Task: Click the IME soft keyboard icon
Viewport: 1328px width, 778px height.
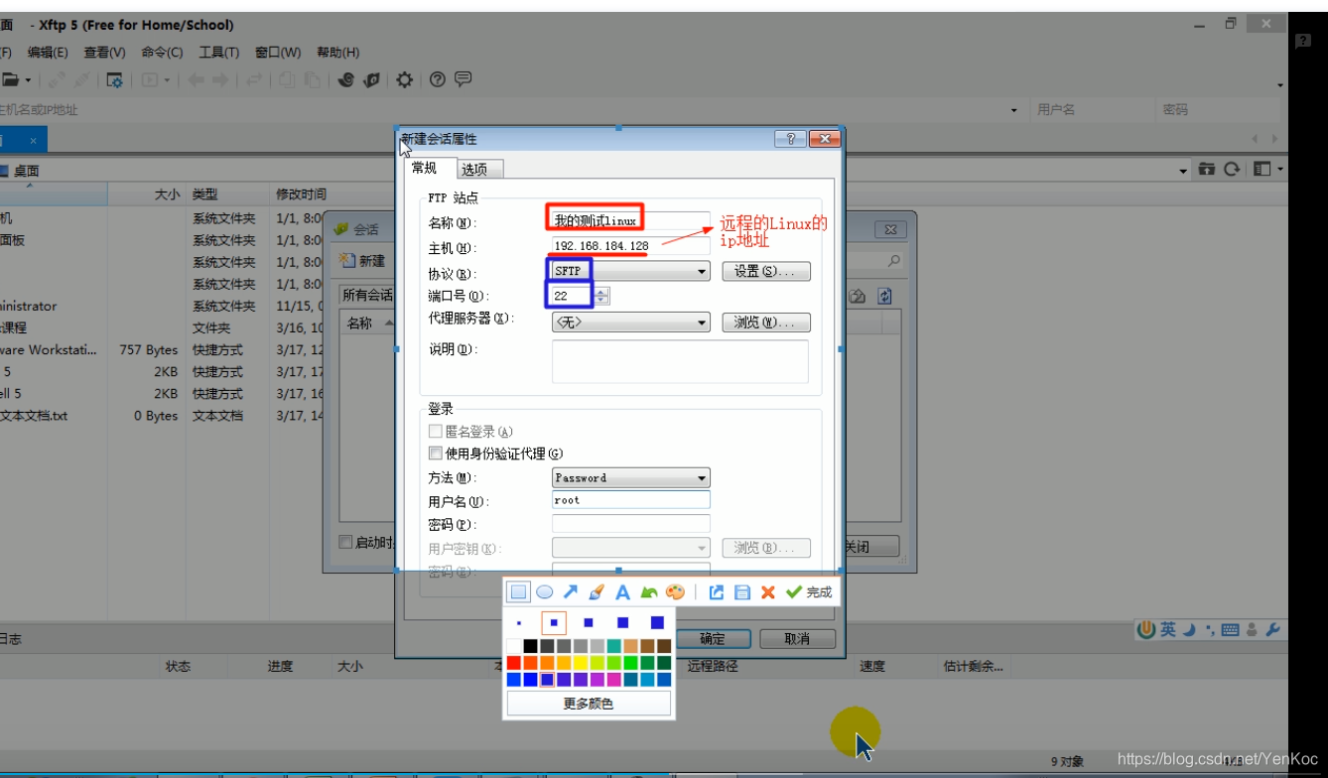Action: coord(1230,630)
